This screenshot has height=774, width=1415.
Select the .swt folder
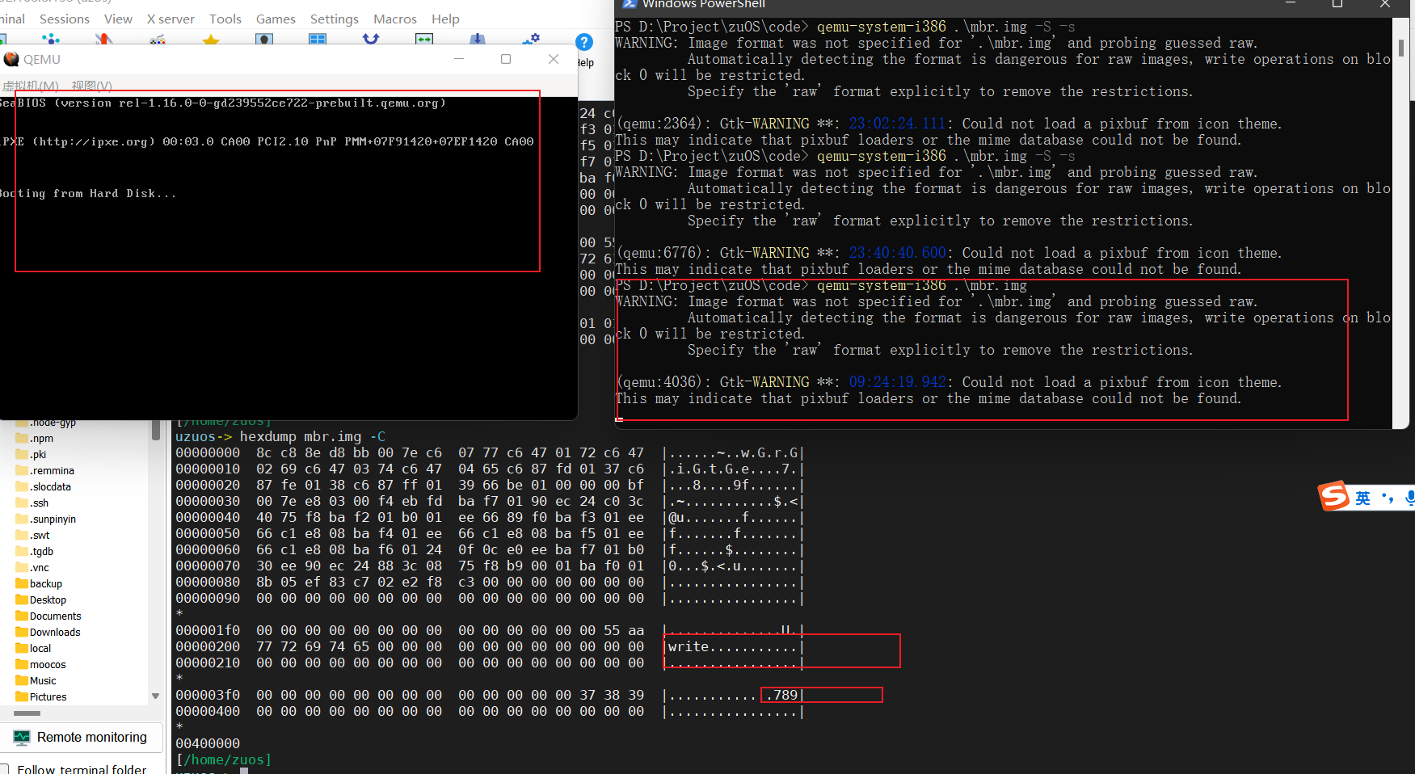[33, 536]
